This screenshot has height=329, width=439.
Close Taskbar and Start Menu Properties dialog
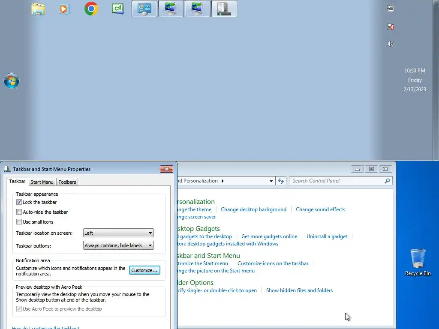(x=167, y=169)
